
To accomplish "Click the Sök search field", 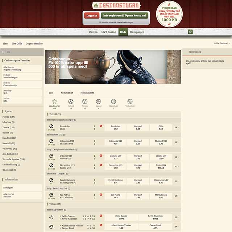I will coord(22,52).
